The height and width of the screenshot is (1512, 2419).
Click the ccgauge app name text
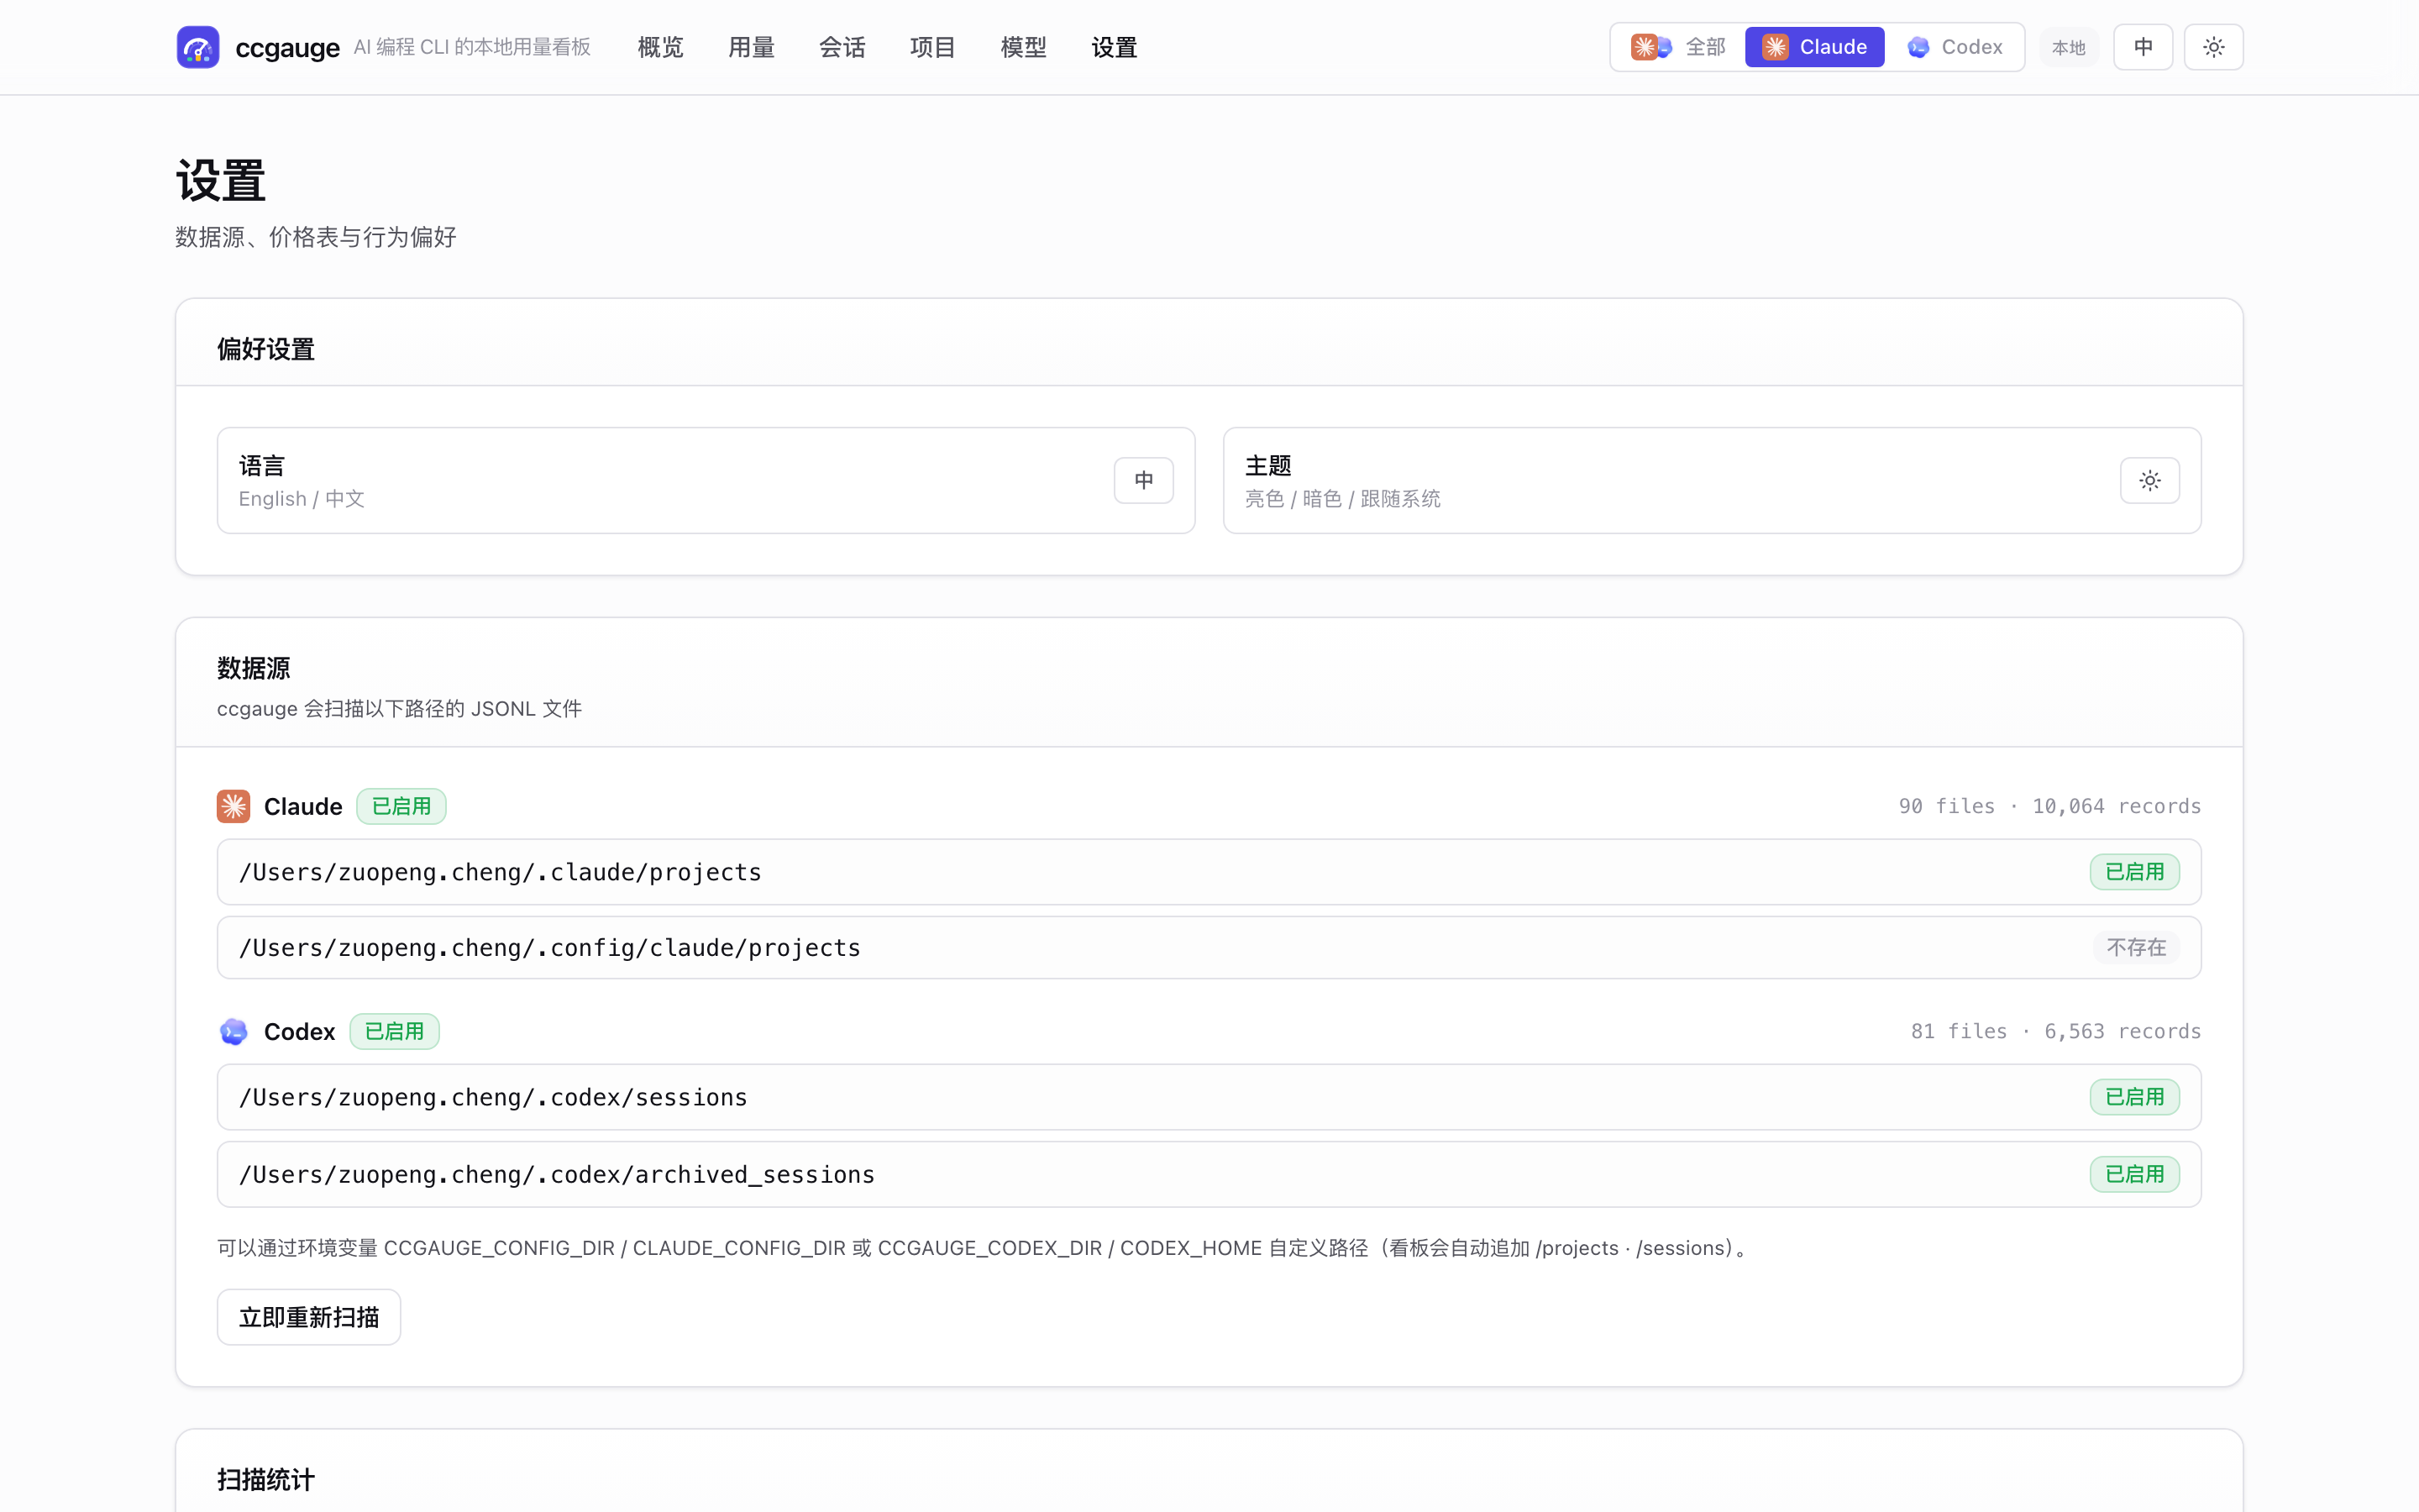point(287,47)
